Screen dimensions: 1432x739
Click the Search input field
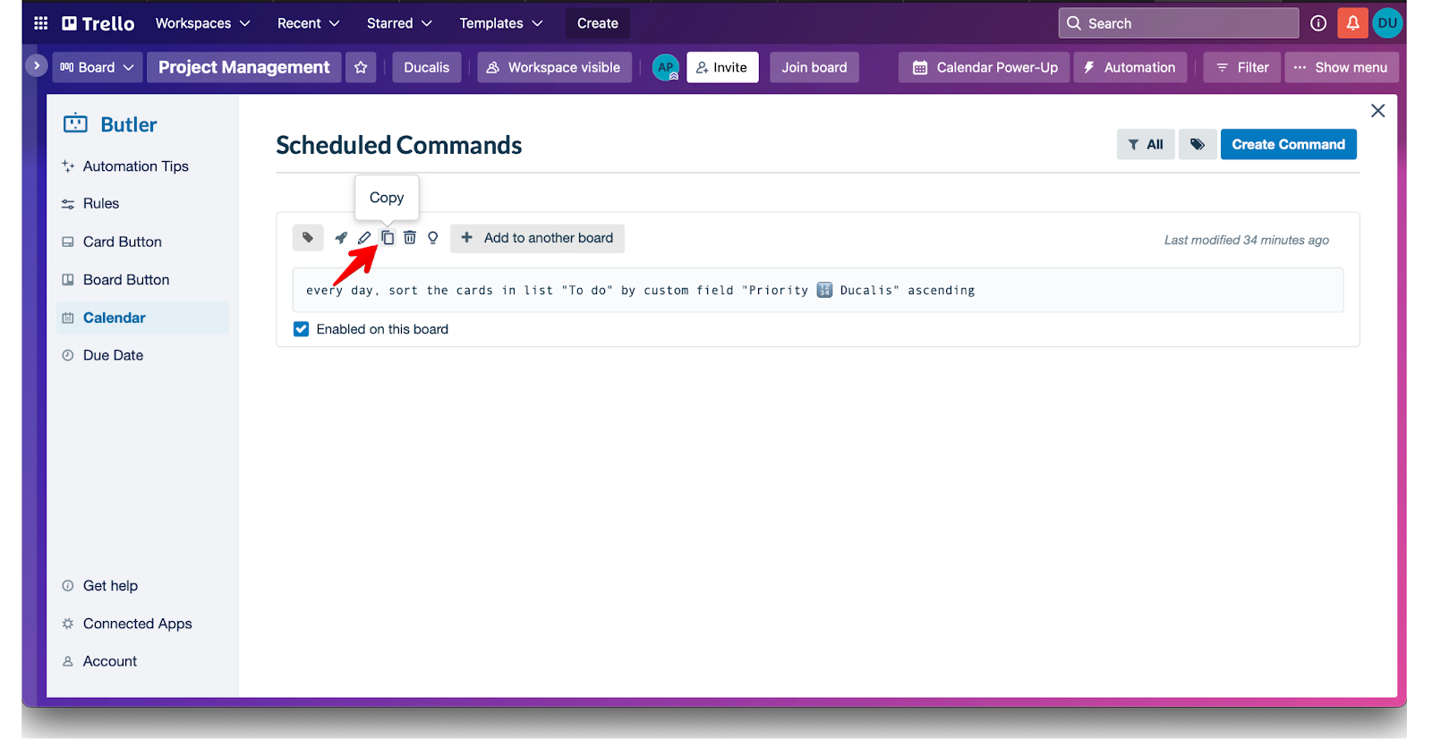(1178, 23)
